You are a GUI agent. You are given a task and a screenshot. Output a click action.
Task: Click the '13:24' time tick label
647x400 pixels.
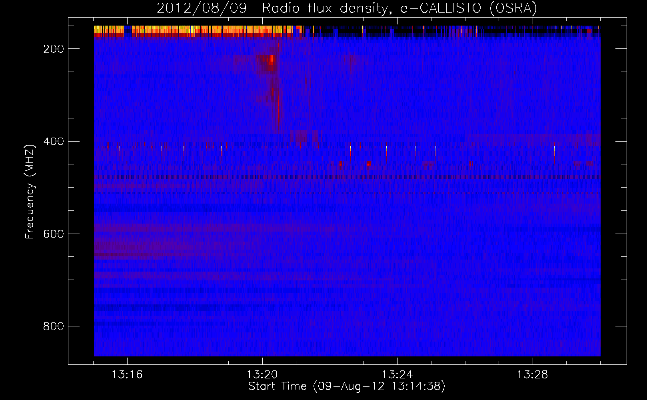[x=397, y=375]
